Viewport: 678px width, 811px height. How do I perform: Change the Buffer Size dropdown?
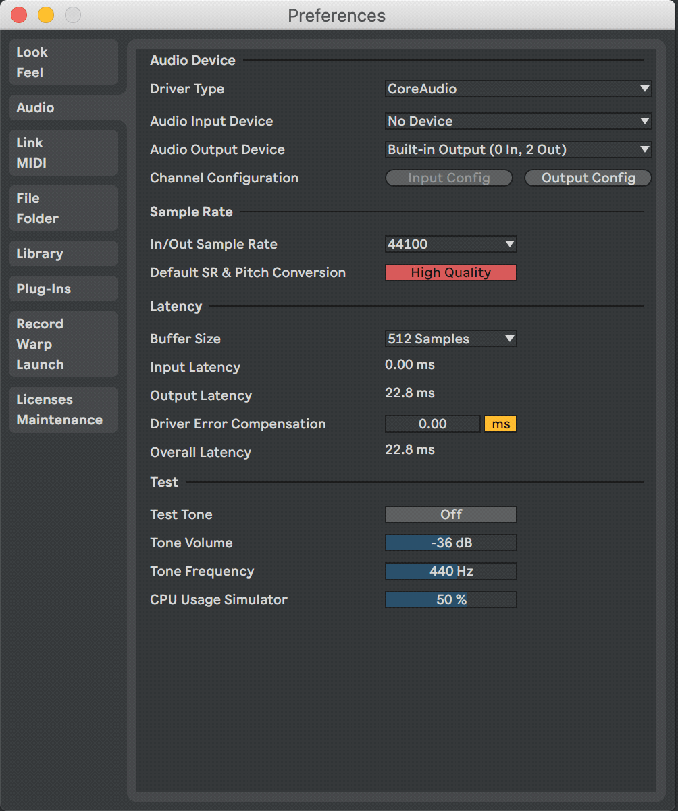tap(450, 339)
